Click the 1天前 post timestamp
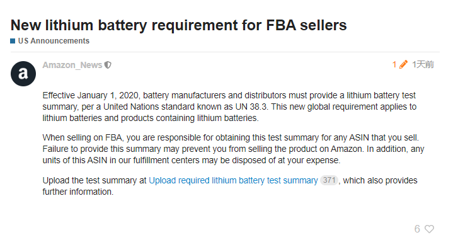 coord(423,64)
